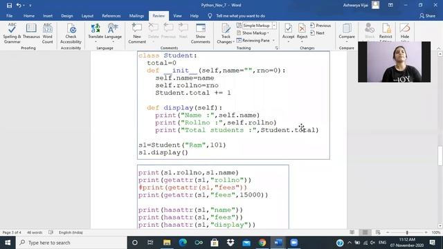The height and width of the screenshot is (249, 443).
Task: Go to Previous change
Action: [320, 26]
